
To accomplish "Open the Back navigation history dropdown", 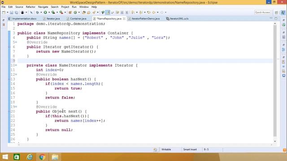I will [x=157, y=13].
